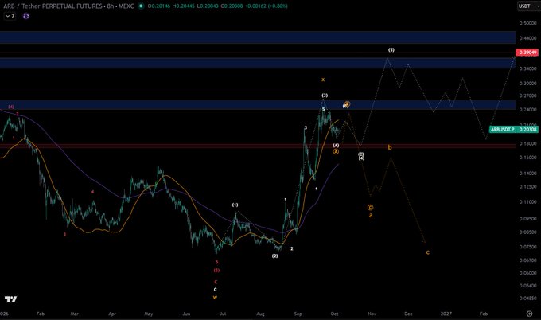
Task: Open axis settings gear at bottom right
Action: coord(529,314)
